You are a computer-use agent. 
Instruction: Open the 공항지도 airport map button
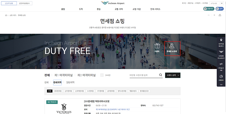pyautogui.click(x=209, y=9)
